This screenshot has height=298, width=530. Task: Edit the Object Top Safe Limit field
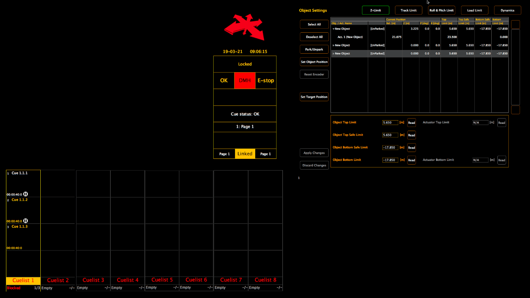point(390,135)
